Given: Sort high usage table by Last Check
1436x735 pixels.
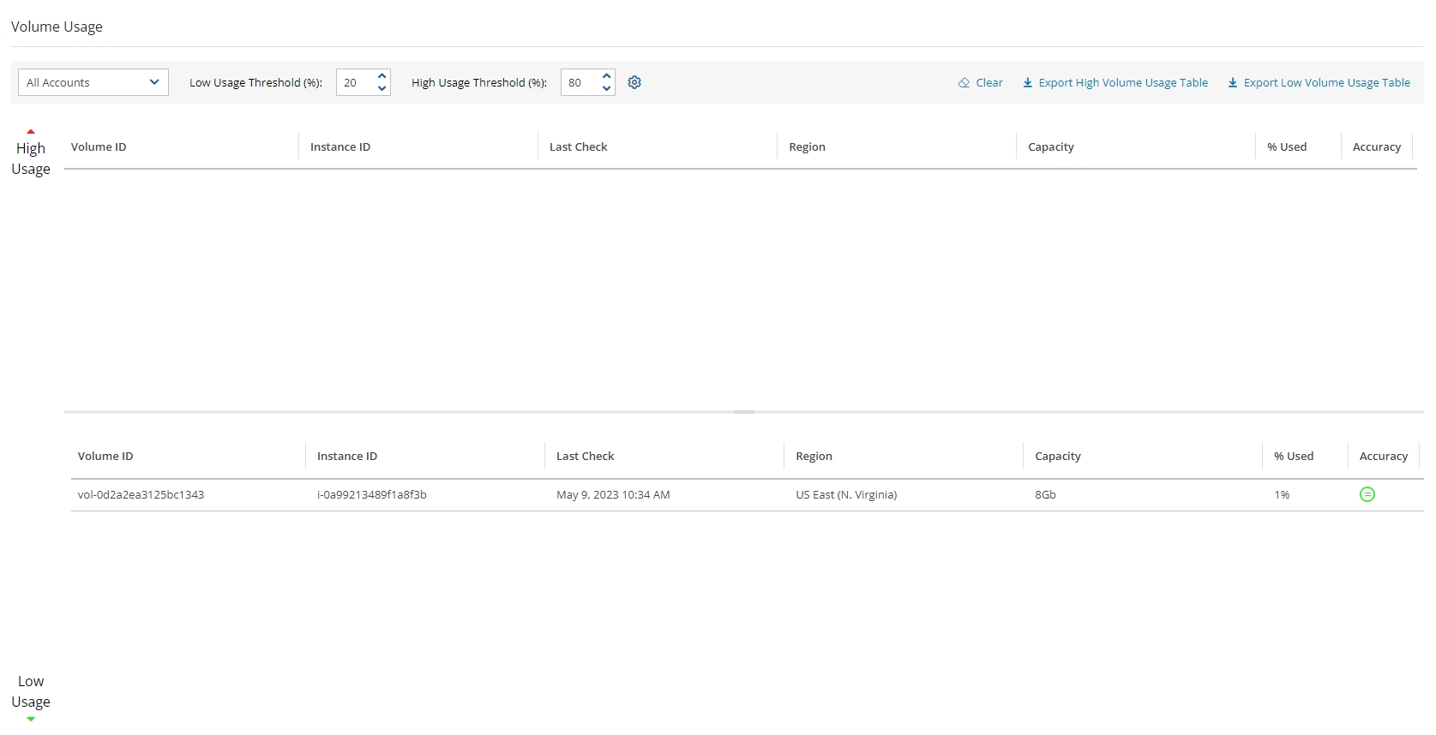Looking at the screenshot, I should (578, 147).
